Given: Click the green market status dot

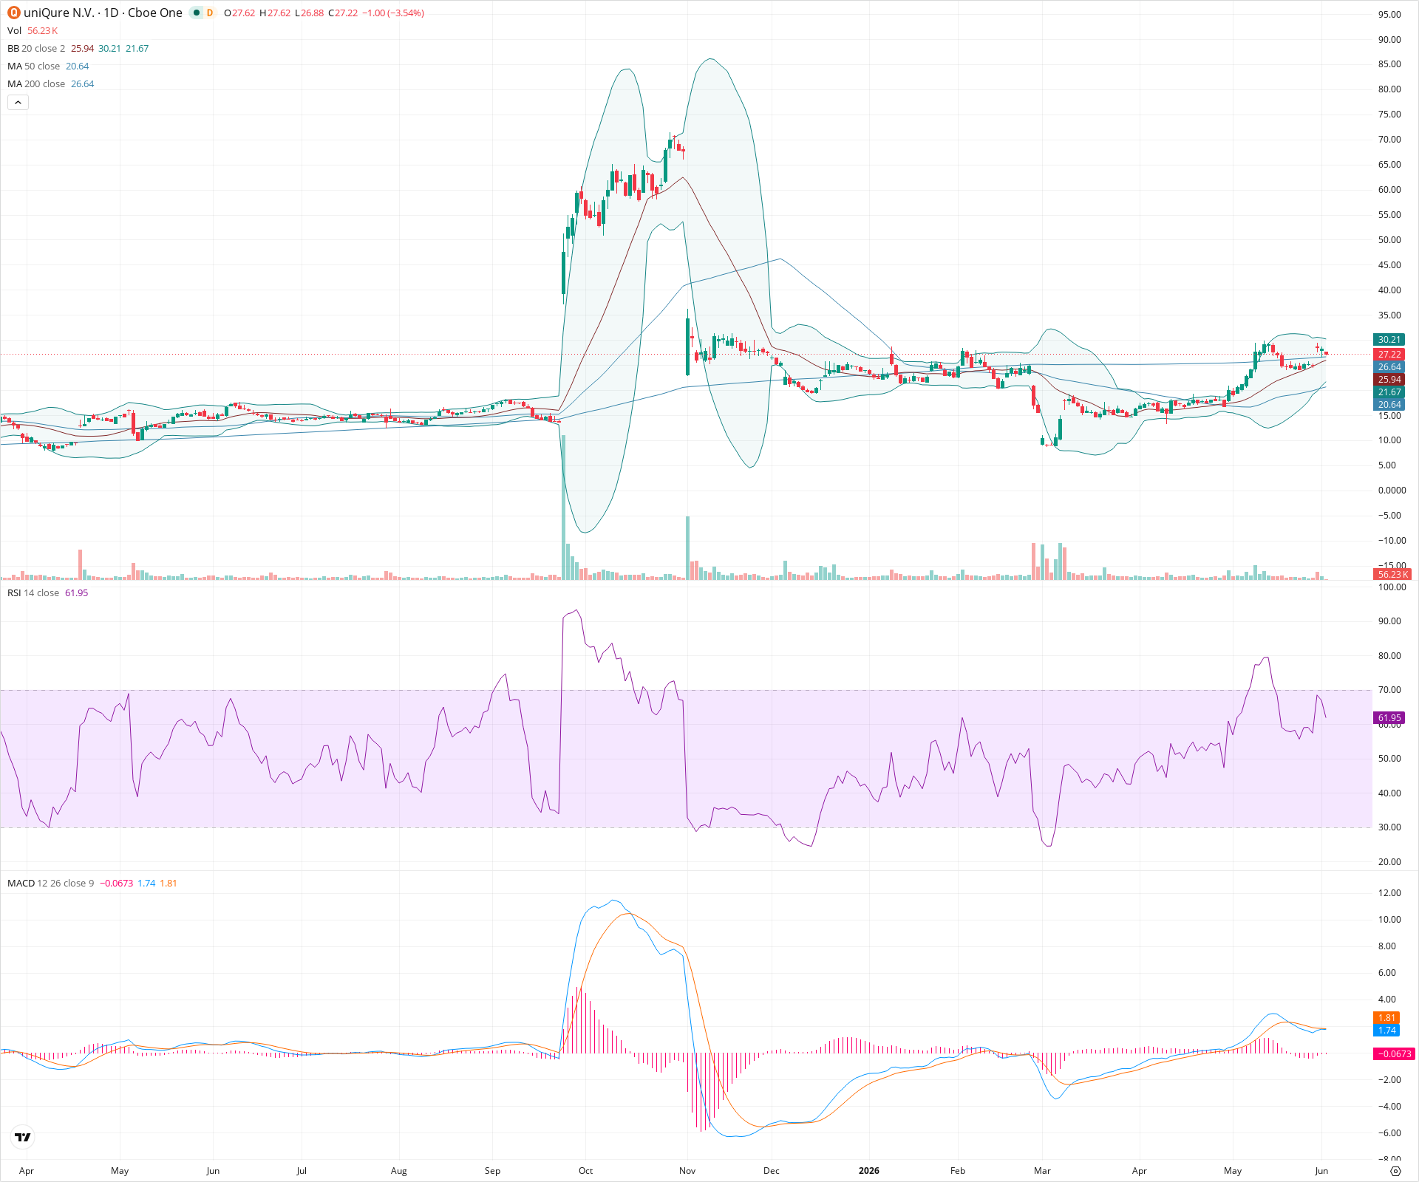Looking at the screenshot, I should (196, 13).
